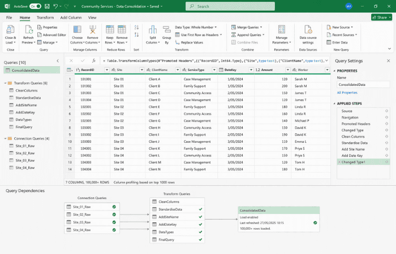Image resolution: width=396 pixels, height=254 pixels.
Task: Open the All Properties link
Action: (347, 93)
